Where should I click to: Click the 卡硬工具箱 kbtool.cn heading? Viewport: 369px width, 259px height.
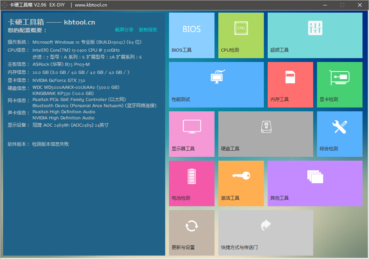click(x=51, y=22)
